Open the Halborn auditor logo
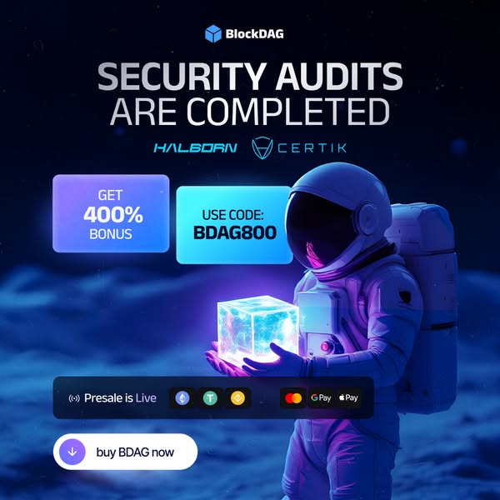 click(196, 148)
